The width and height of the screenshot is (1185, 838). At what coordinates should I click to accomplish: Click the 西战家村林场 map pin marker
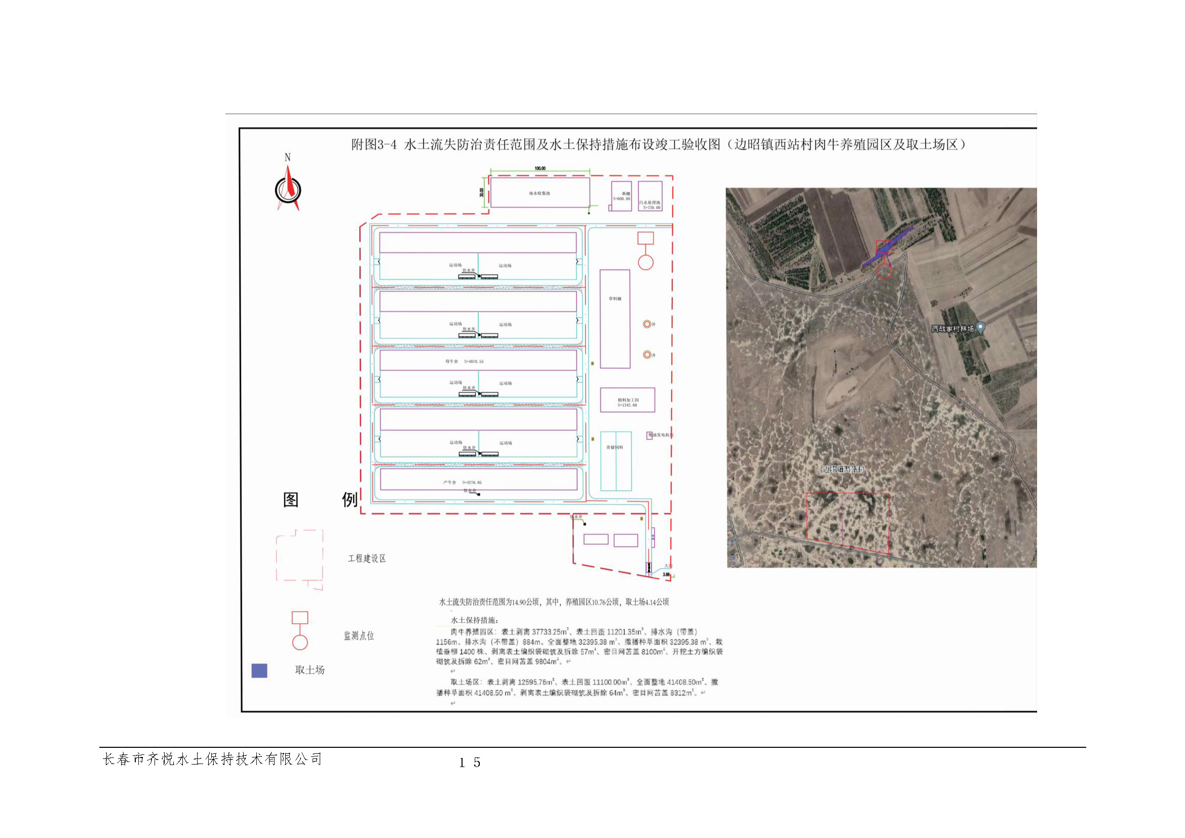(981, 327)
